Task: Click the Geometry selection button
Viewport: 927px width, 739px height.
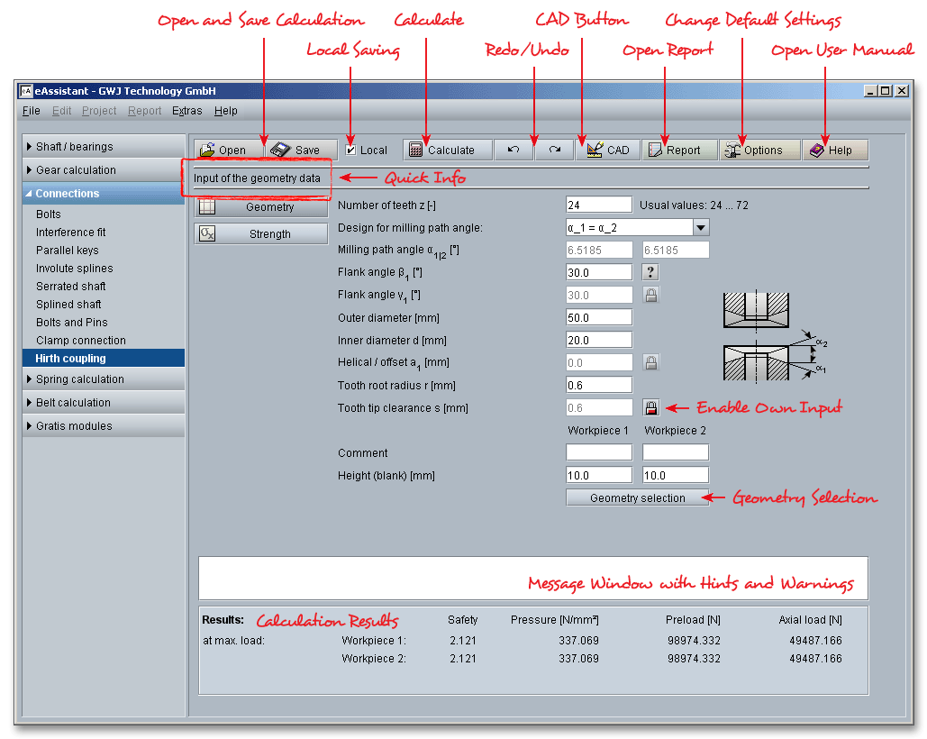Action: pyautogui.click(x=637, y=497)
